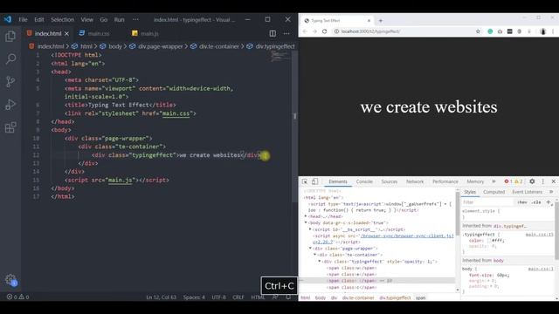Toggle the DevTools device toolbar
The image size is (559, 314).
point(314,181)
